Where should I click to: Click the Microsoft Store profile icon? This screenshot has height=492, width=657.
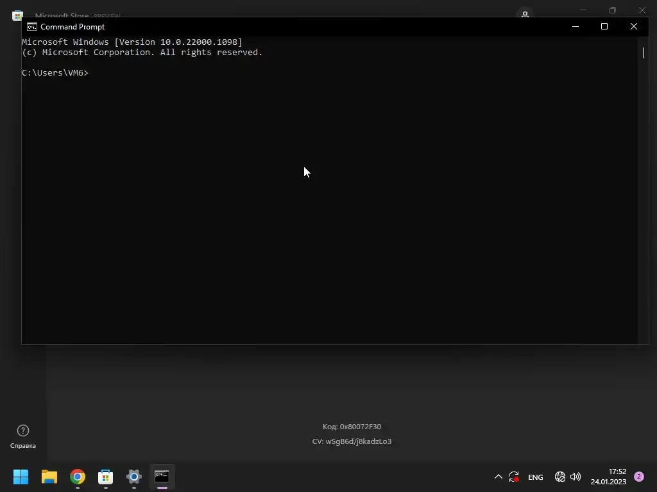(x=525, y=13)
